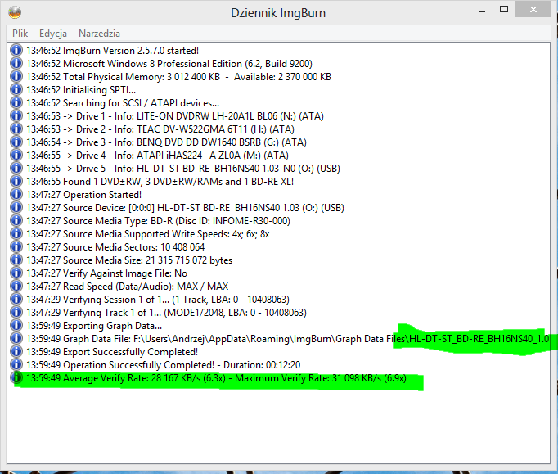558x474 pixels.
Task: Click info icon beside 'Source Media Size' line
Action: tap(16, 260)
